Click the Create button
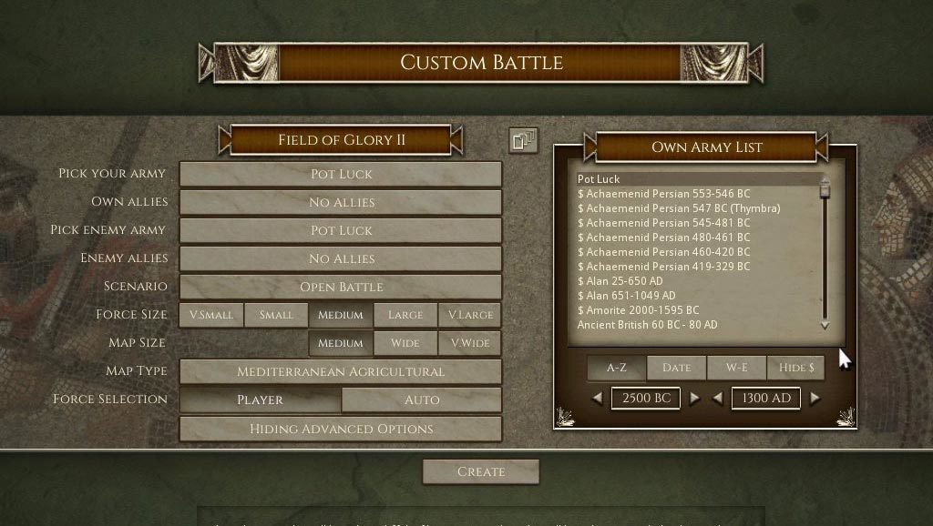 point(481,472)
